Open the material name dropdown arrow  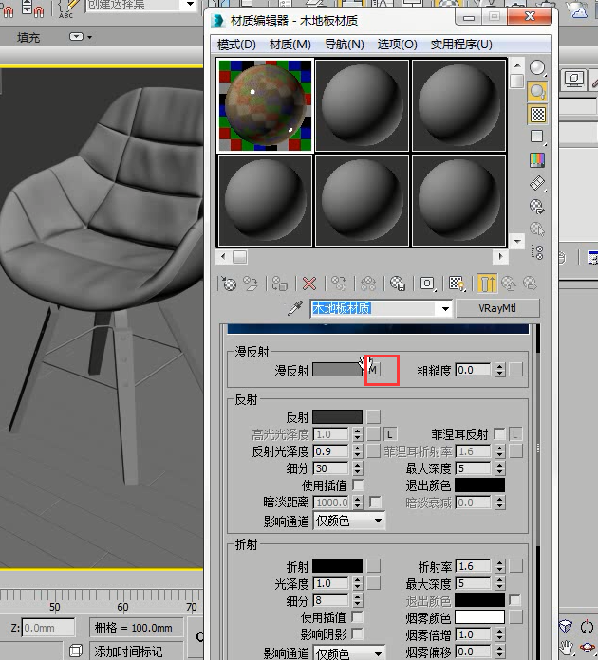pyautogui.click(x=445, y=308)
